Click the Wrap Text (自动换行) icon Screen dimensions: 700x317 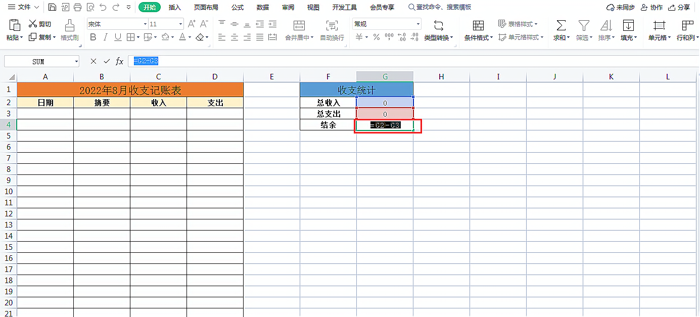pyautogui.click(x=332, y=25)
